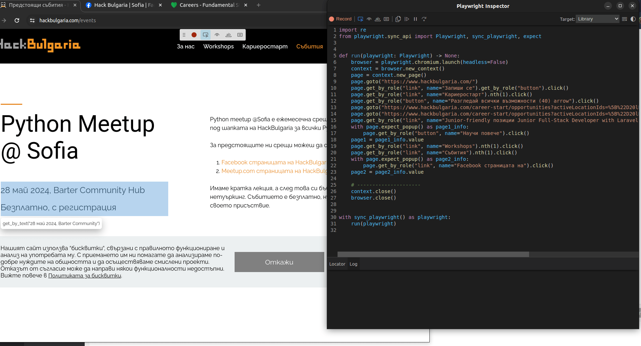Close the 'Hack Bulgaria | Sofia' Facebook tab

click(x=160, y=5)
